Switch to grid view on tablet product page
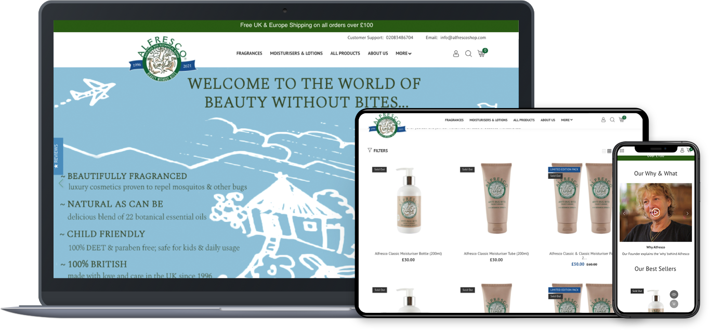Viewport: 709px width, 330px height. tap(609, 151)
